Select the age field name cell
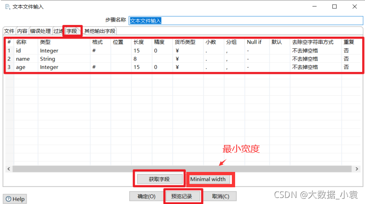Image resolution: width=365 pixels, height=204 pixels. pyautogui.click(x=26, y=67)
